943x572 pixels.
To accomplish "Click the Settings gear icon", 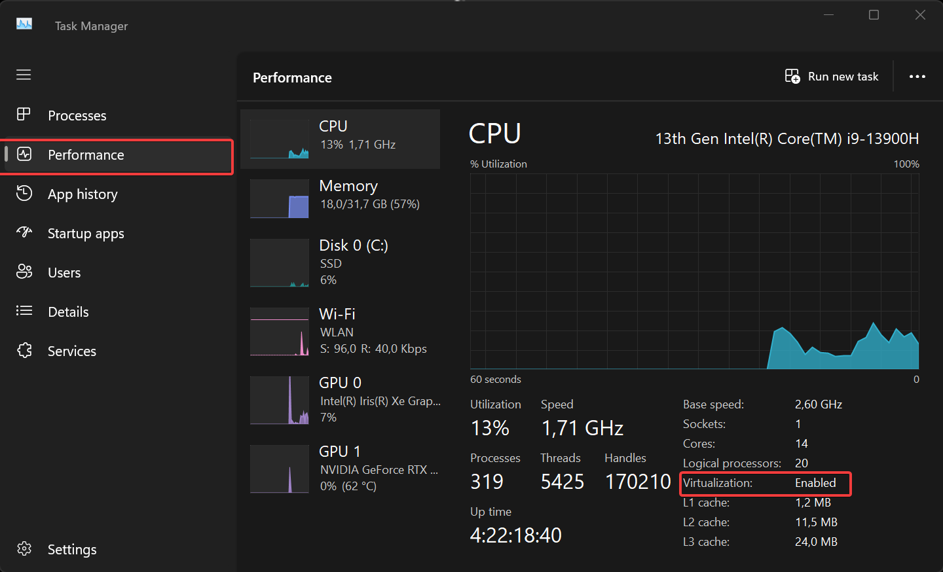I will coord(24,548).
